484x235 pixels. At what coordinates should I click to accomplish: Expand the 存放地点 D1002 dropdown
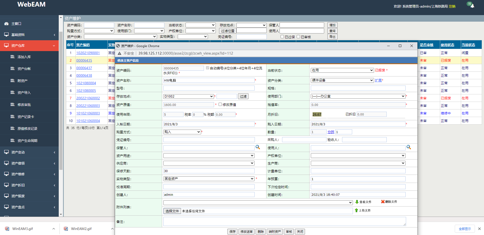coord(188,96)
